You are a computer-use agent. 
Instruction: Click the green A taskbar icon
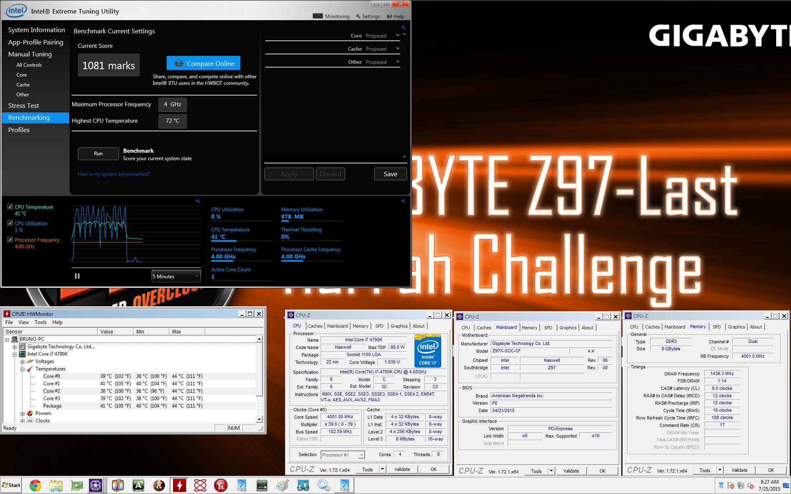click(138, 486)
